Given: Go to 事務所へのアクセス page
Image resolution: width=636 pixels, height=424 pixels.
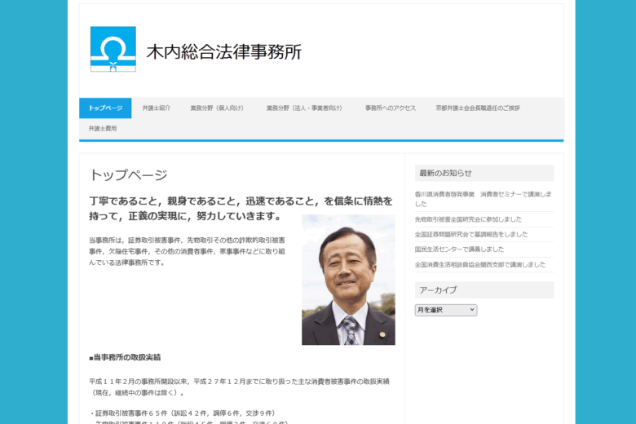Looking at the screenshot, I should tap(390, 108).
